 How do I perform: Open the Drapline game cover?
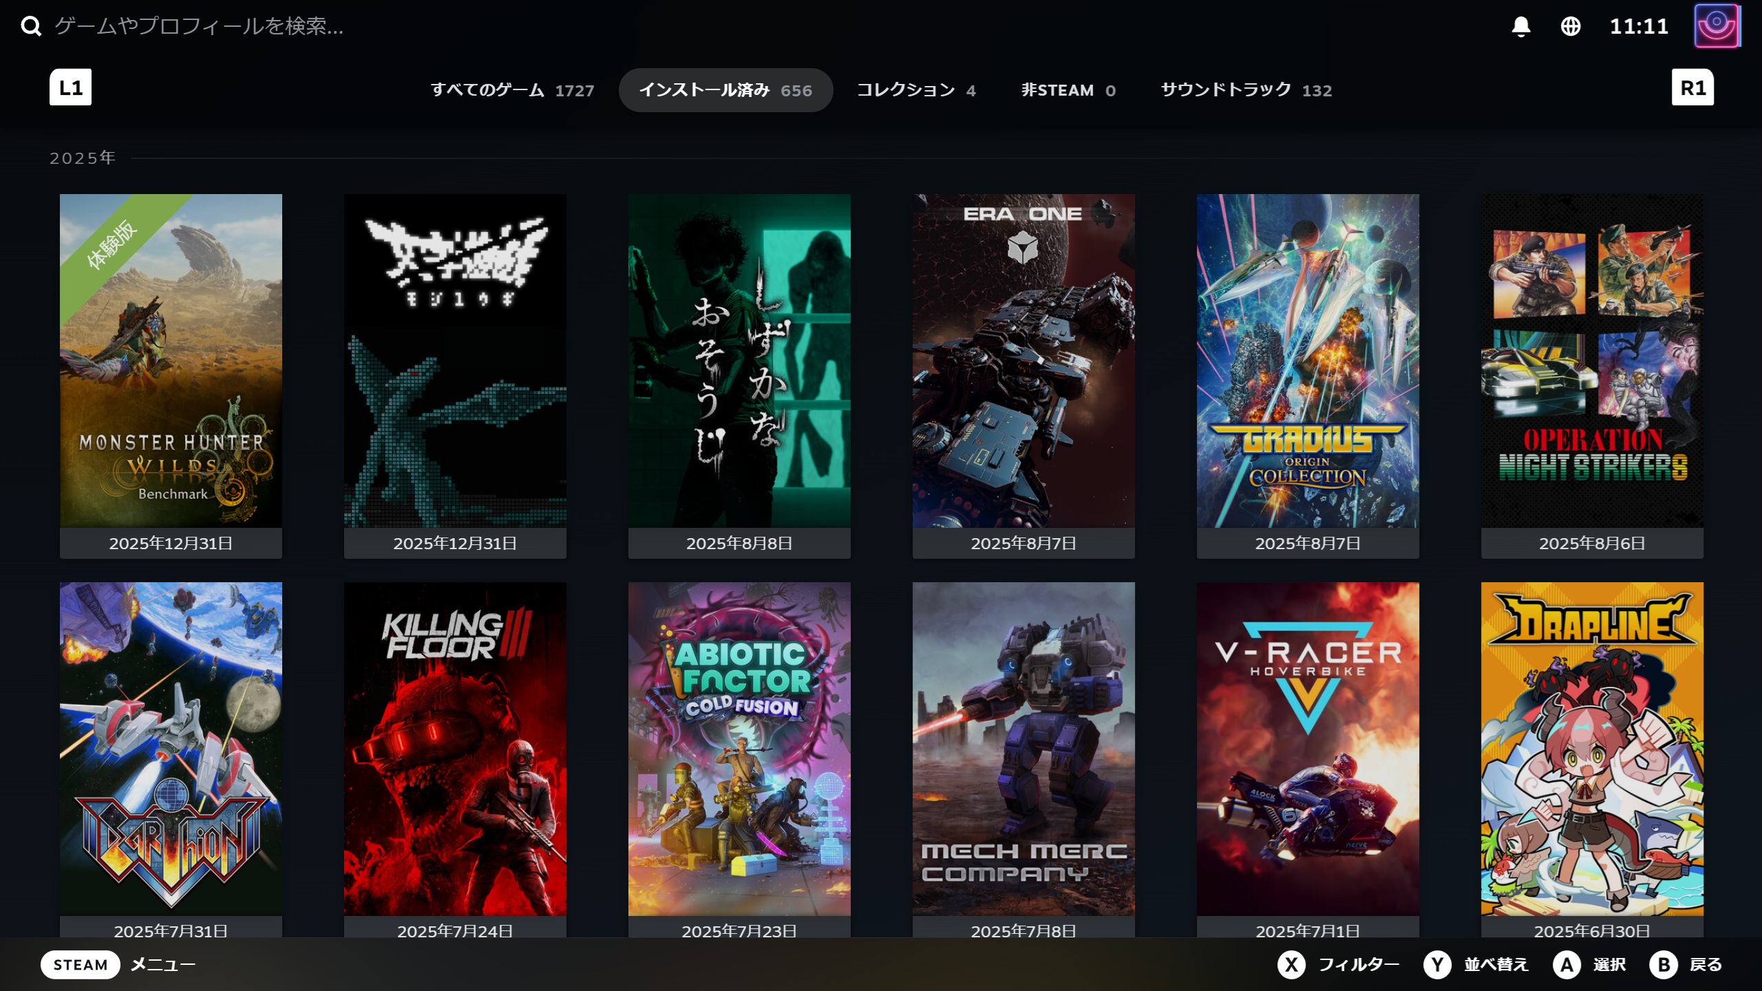(x=1592, y=749)
